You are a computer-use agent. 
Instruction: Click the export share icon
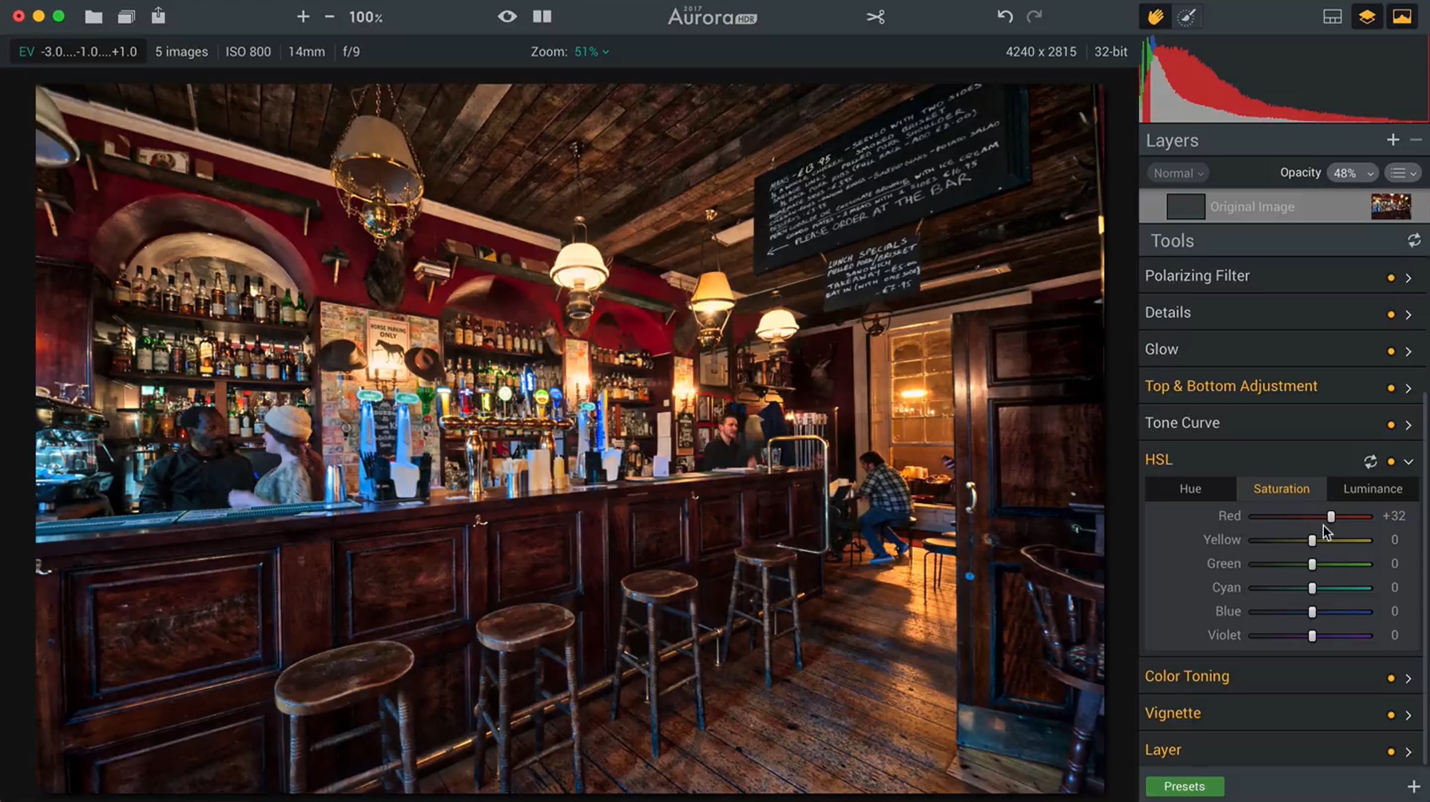click(158, 15)
